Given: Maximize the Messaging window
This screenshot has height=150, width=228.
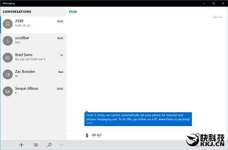Looking at the screenshot, I should point(214,3).
